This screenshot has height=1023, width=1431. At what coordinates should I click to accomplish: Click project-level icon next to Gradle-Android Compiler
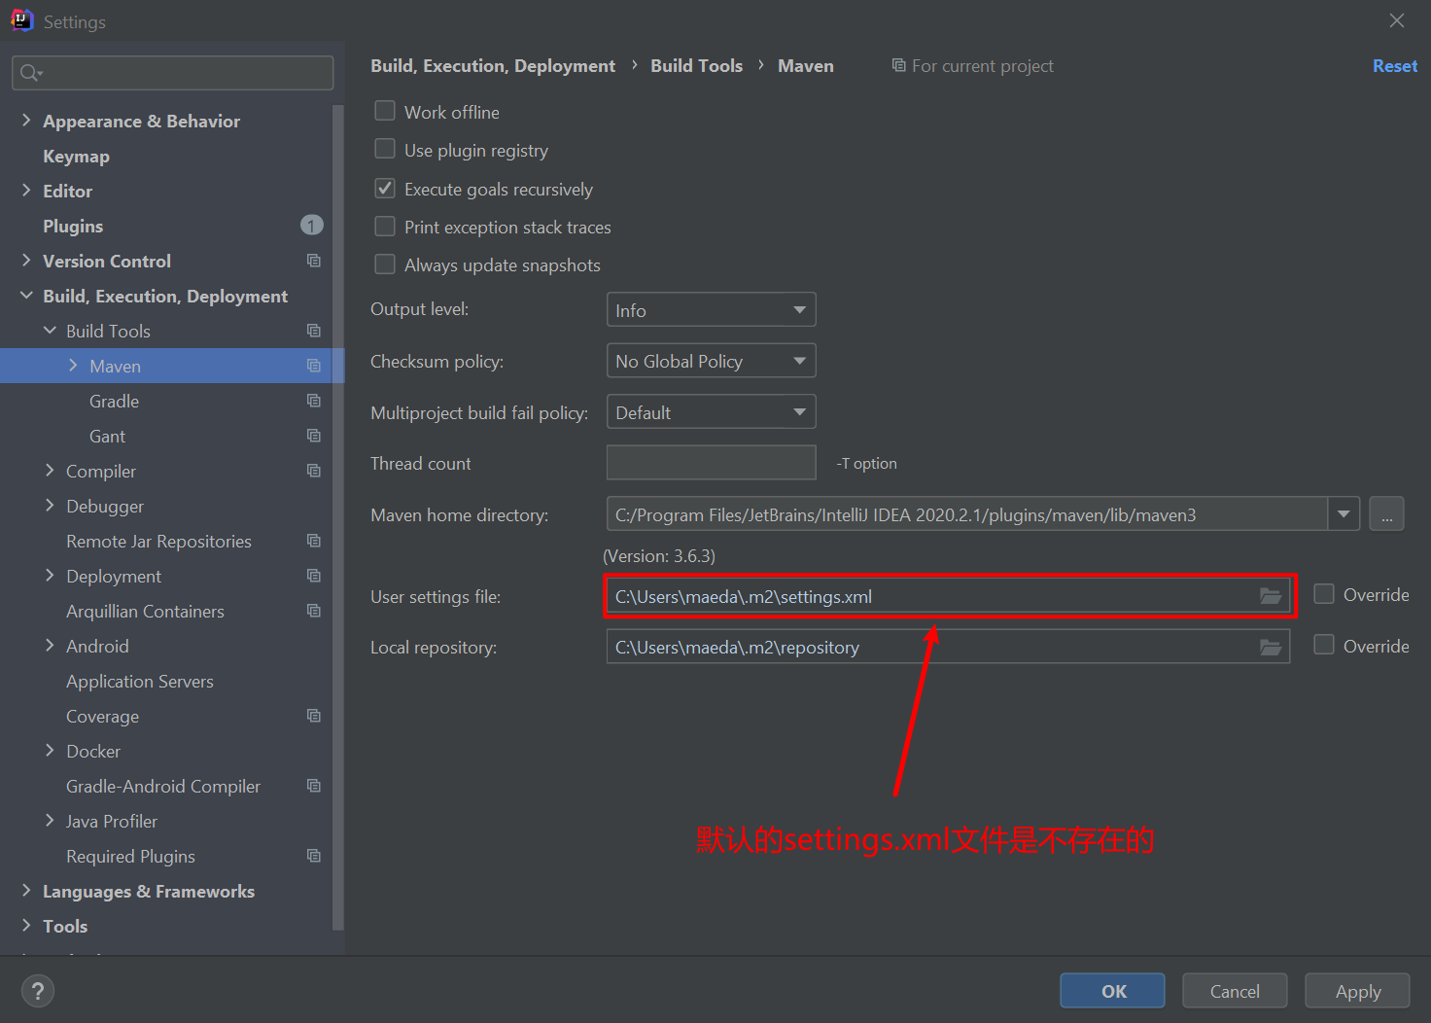pos(313,786)
